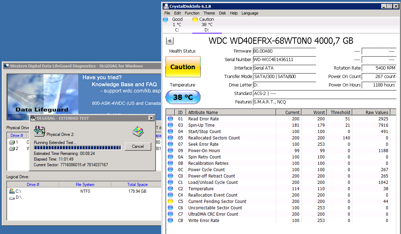Open the Function menu

click(x=192, y=13)
